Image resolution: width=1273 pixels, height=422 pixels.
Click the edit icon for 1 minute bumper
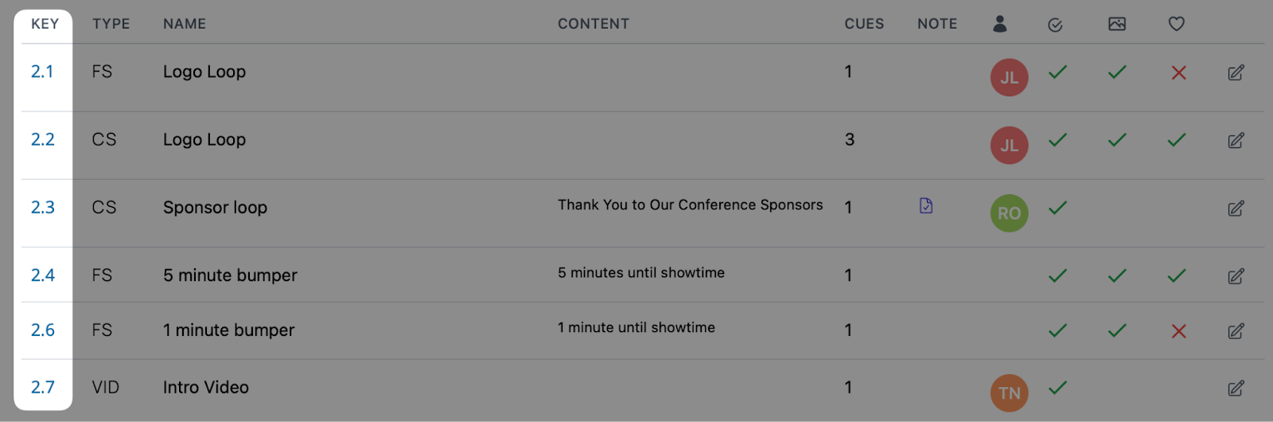pos(1236,331)
